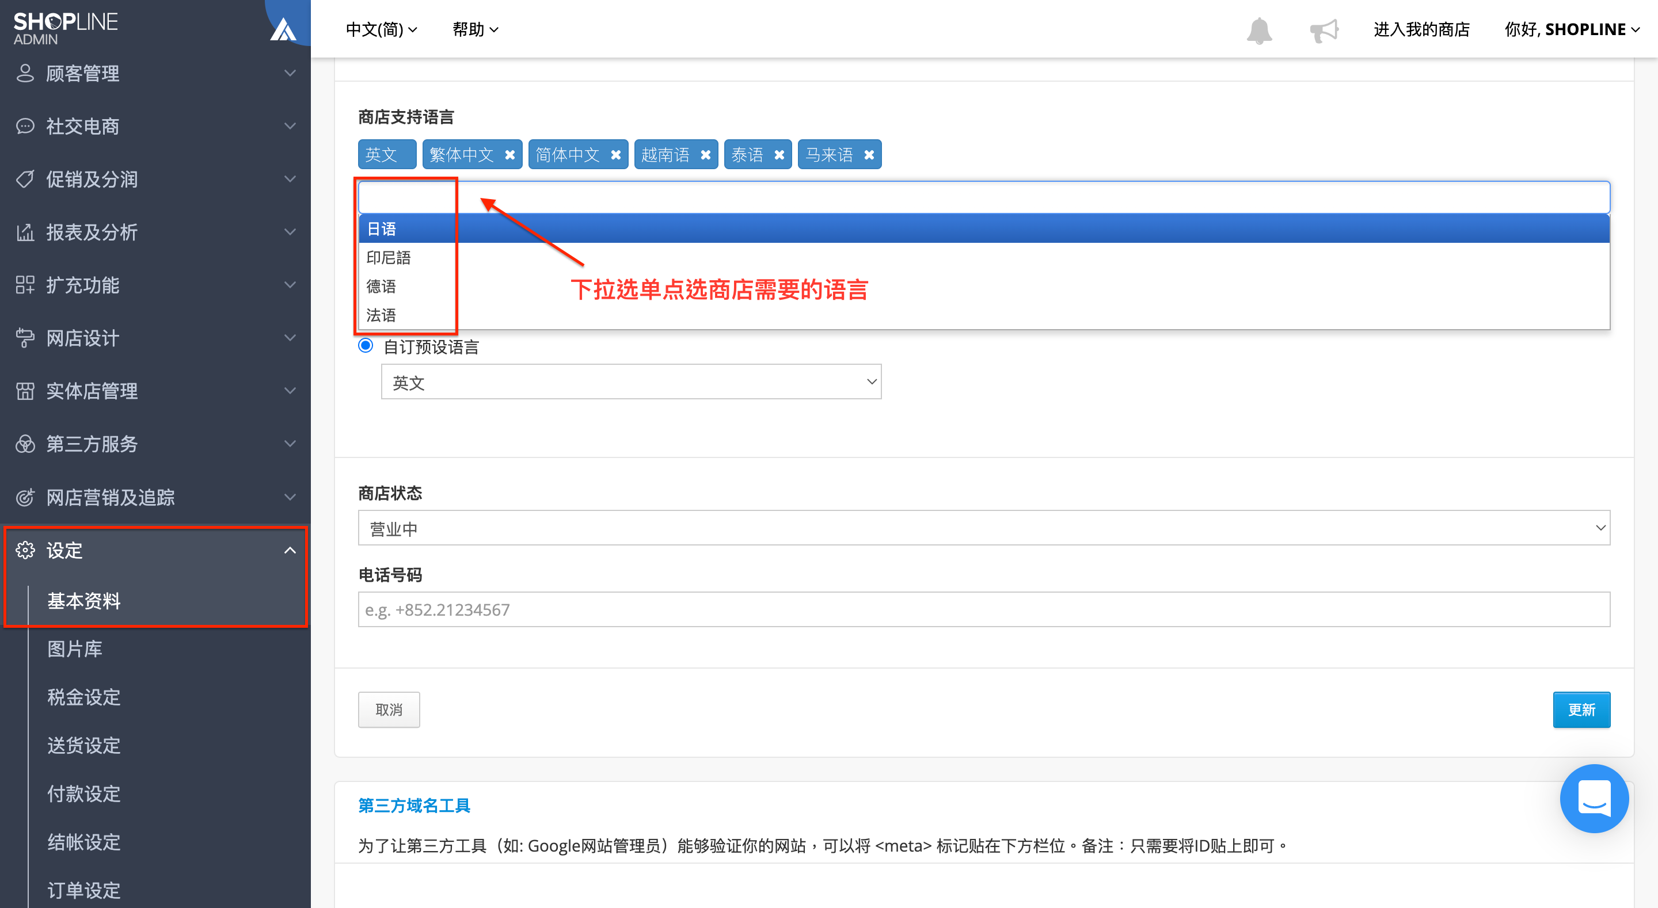Select the 自订预设语言 radio button
Image resolution: width=1658 pixels, height=908 pixels.
pyautogui.click(x=366, y=346)
